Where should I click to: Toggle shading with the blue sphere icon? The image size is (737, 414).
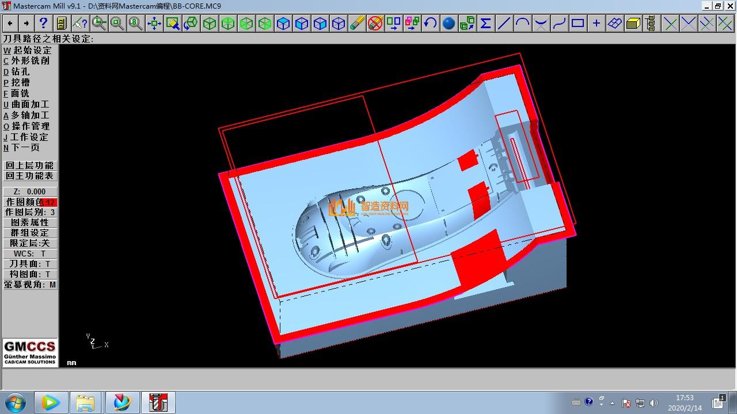click(449, 23)
